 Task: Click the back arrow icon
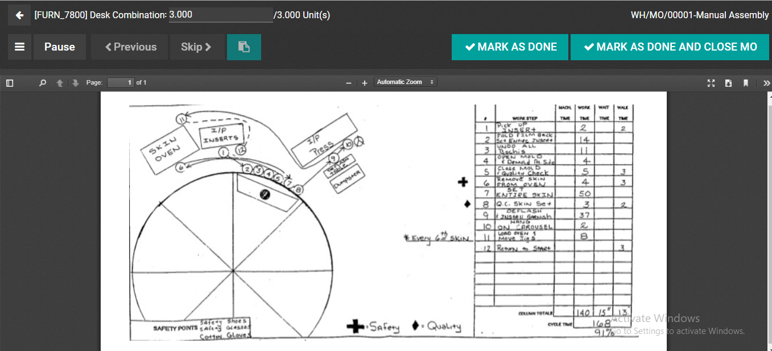[x=19, y=15]
